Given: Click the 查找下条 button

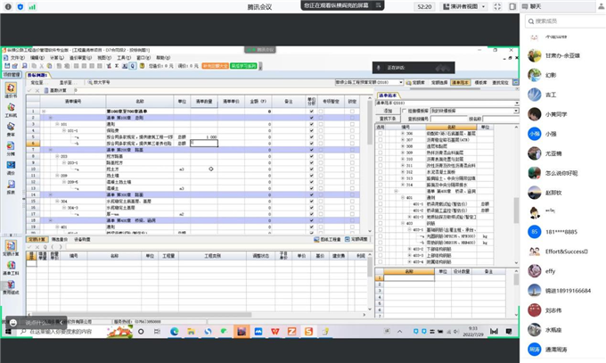Looking at the screenshot, I should pyautogui.click(x=389, y=118).
